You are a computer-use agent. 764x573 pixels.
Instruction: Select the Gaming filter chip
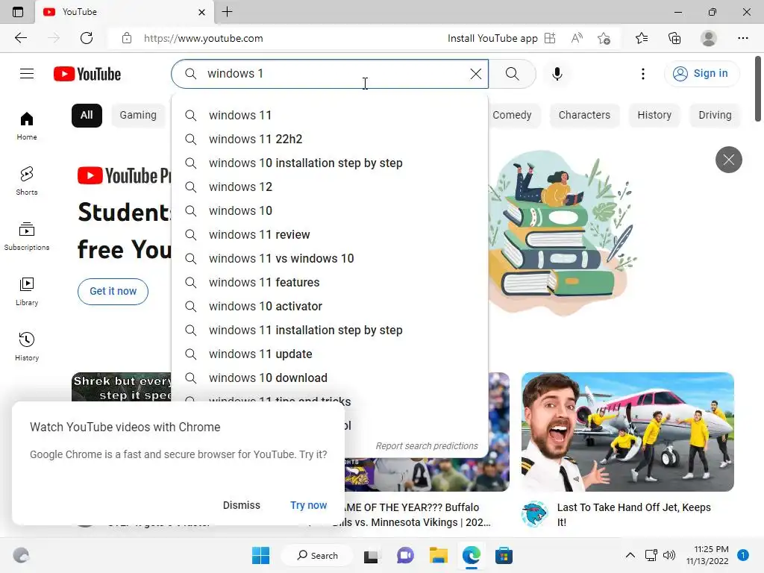[138, 115]
